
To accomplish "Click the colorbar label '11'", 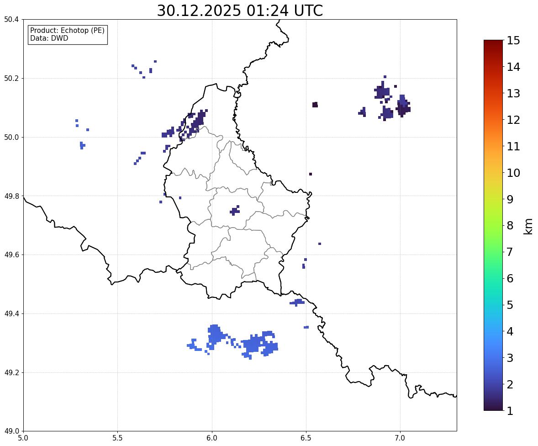I will pyautogui.click(x=513, y=146).
